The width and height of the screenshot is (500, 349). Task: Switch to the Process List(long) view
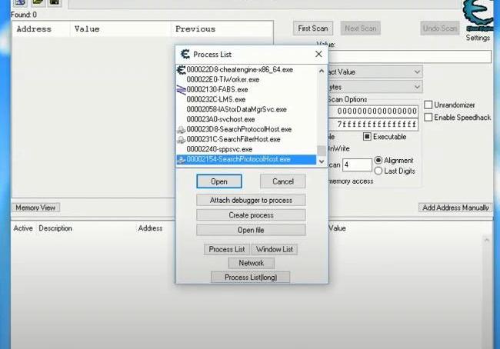click(x=250, y=277)
